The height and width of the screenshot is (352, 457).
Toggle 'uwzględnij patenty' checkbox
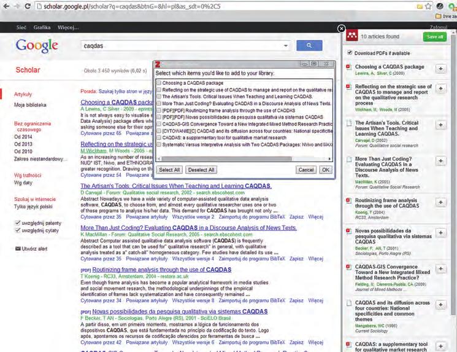[18, 223]
